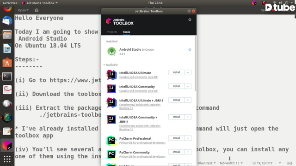Install IntelliJ IDEA Community + JBR11
The width and height of the screenshot is (296, 166).
pos(176,117)
